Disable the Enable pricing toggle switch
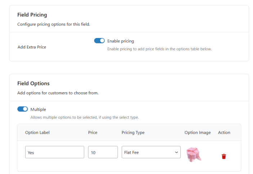The width and height of the screenshot is (253, 174). coord(99,41)
